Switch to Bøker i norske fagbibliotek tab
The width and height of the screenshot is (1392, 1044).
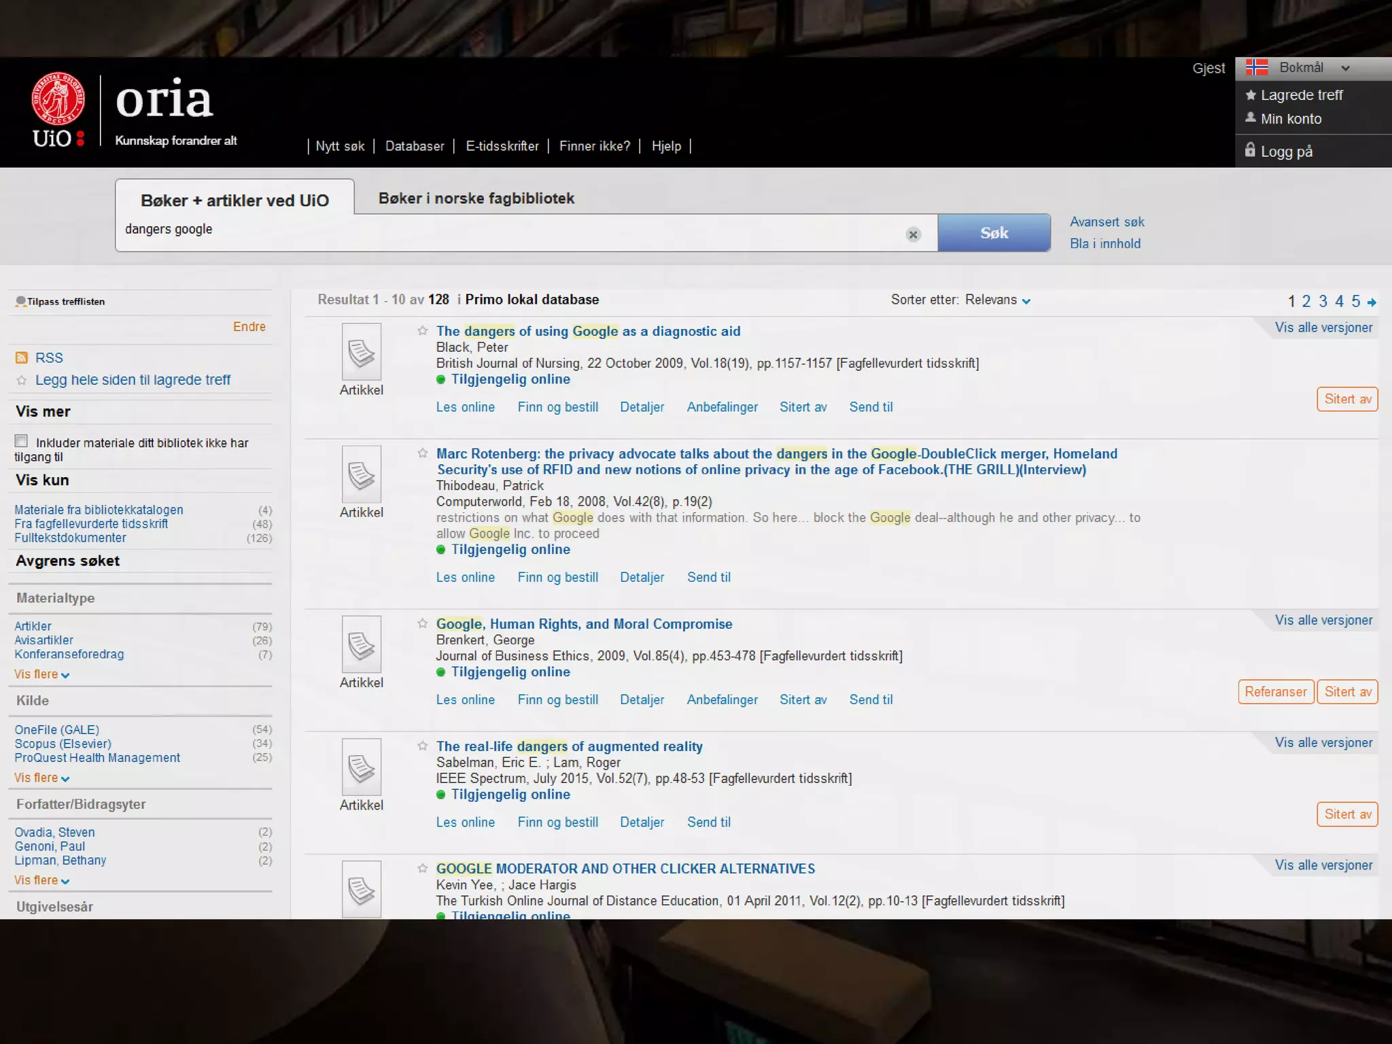point(476,198)
